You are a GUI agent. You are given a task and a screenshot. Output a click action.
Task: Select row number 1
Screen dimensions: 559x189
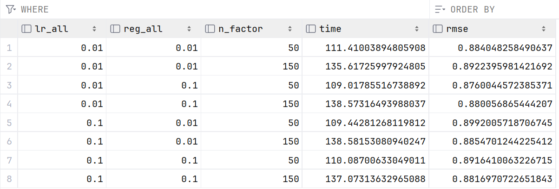9,48
